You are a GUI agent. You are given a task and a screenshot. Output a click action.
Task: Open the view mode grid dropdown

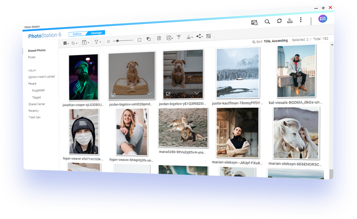(66, 43)
